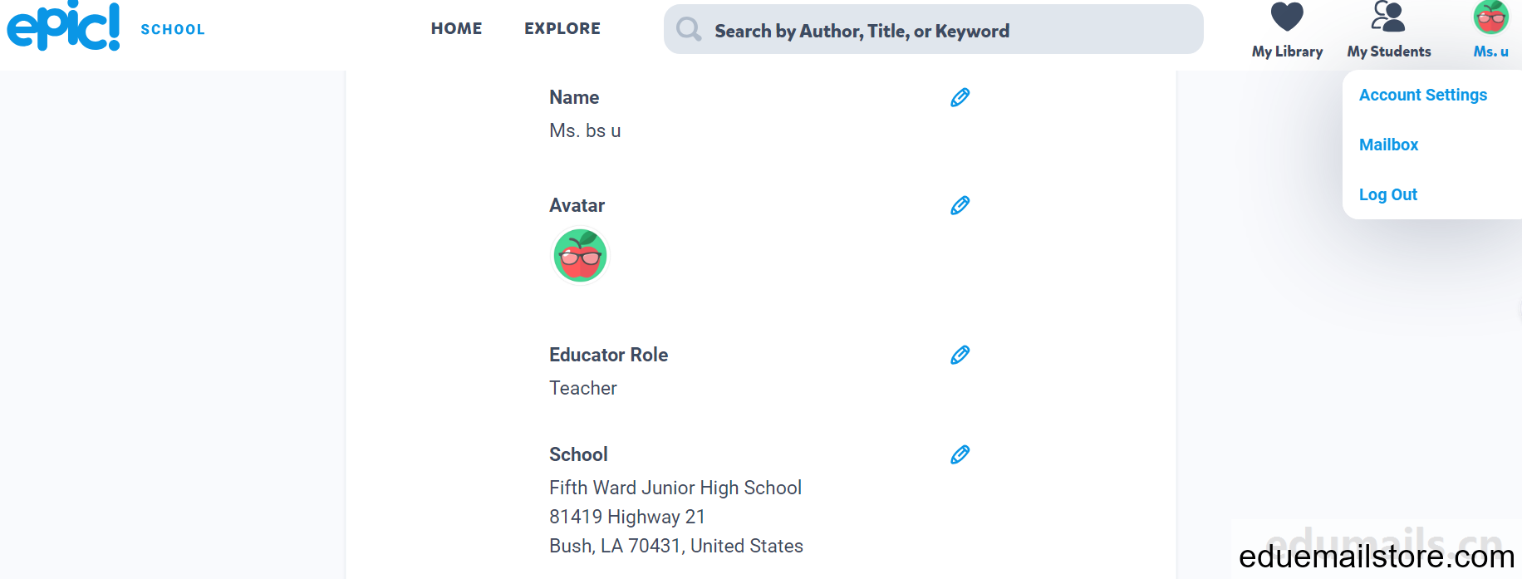Click the edit pencil beside Avatar
This screenshot has height=579, width=1522.
tap(960, 206)
